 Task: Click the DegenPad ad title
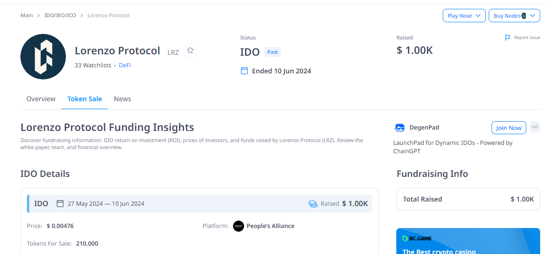424,128
